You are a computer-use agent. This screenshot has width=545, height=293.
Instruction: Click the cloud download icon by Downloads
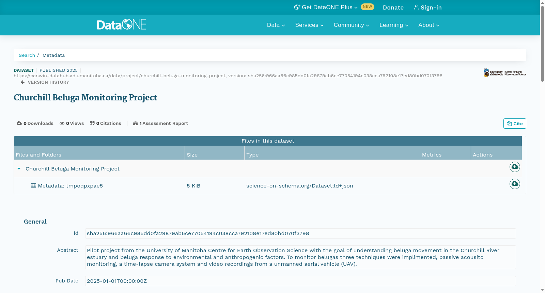coord(19,123)
